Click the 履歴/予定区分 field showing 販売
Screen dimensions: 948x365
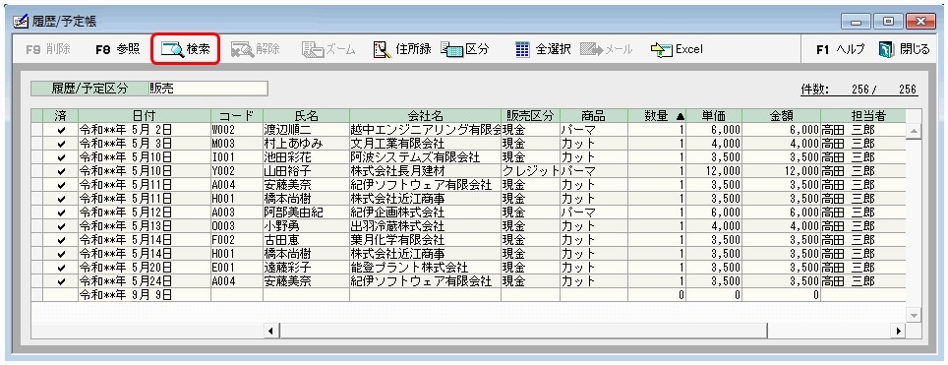click(207, 89)
